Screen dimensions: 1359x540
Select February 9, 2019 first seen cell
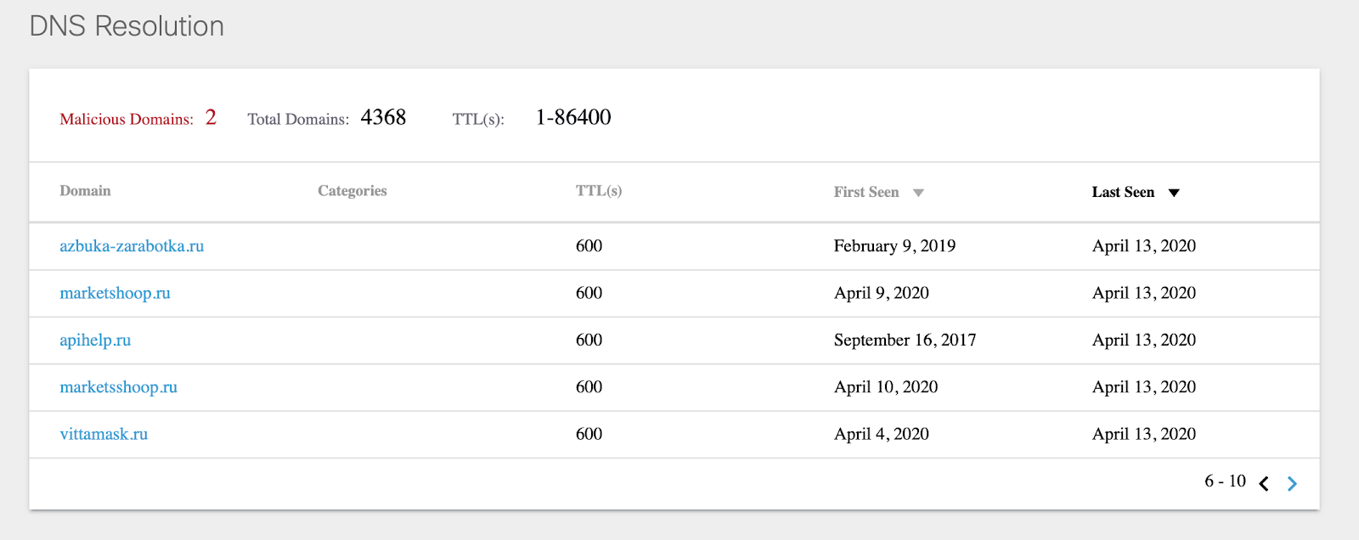tap(894, 246)
